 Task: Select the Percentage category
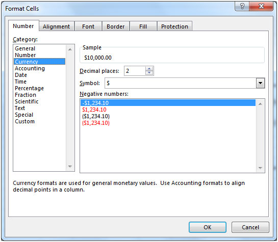[x=29, y=88]
